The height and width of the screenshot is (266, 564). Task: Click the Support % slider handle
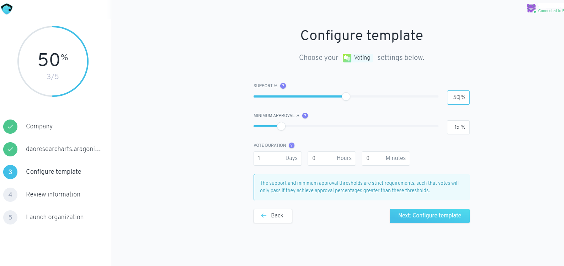click(x=346, y=96)
